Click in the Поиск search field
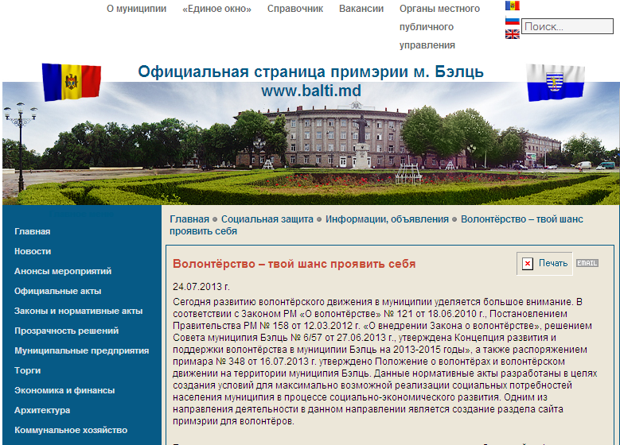The height and width of the screenshot is (445, 620). click(567, 27)
